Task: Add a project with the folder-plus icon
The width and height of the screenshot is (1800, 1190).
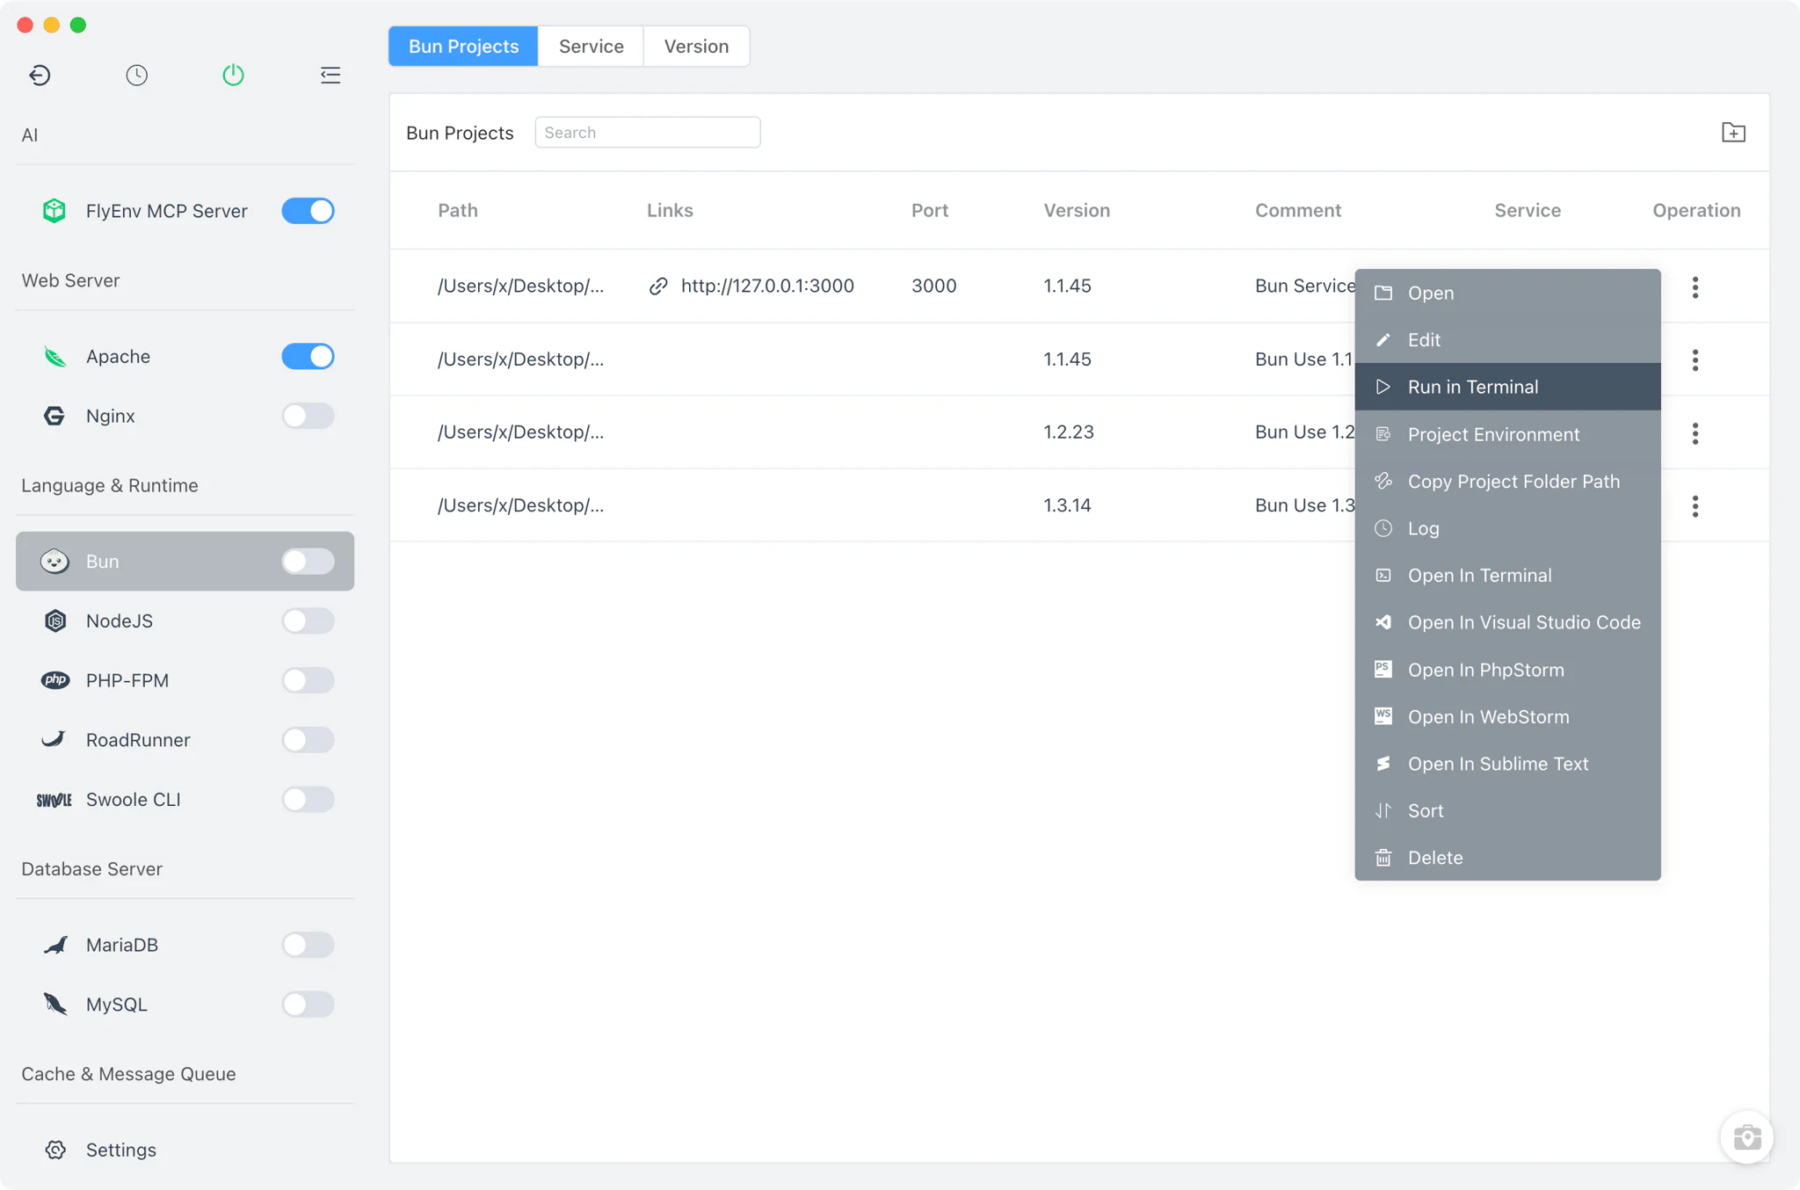Action: [1733, 133]
